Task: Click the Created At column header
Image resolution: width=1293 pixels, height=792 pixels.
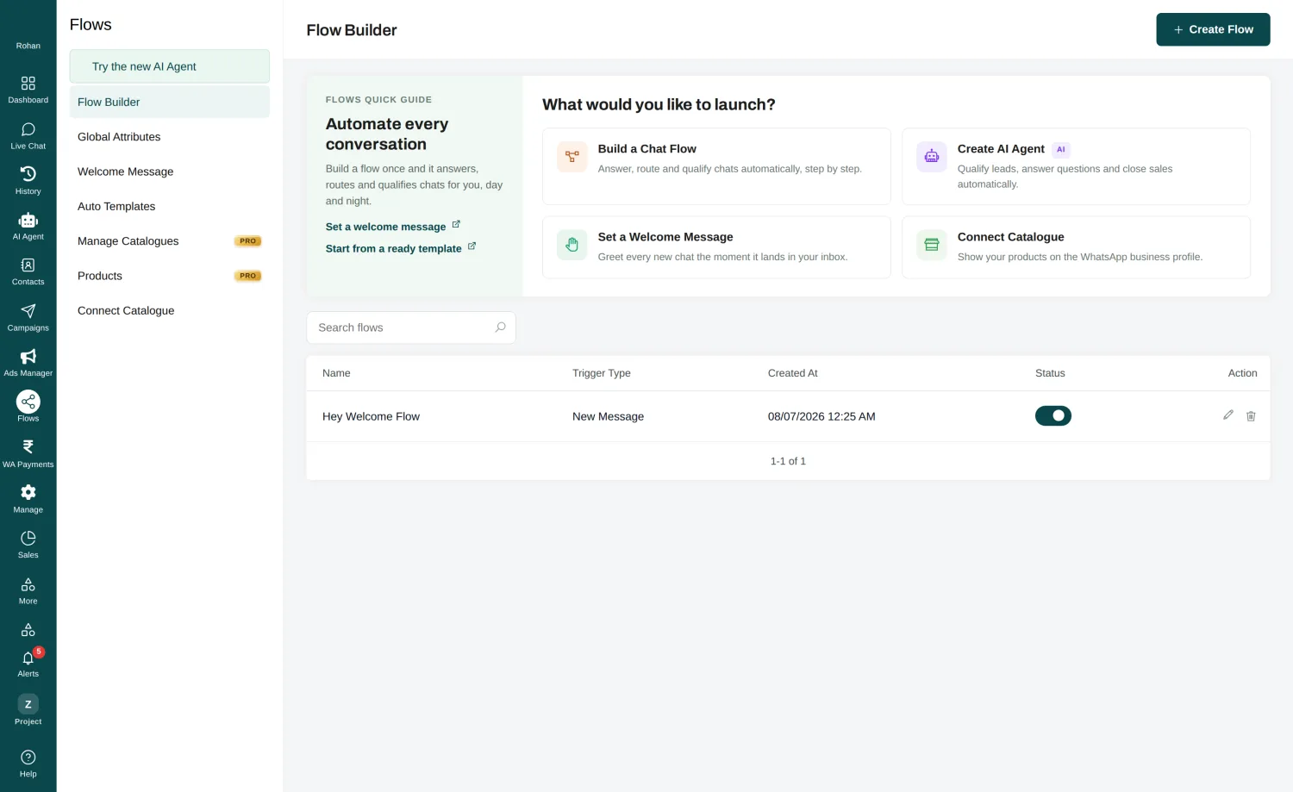Action: [792, 373]
